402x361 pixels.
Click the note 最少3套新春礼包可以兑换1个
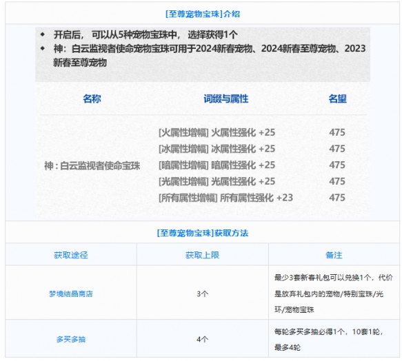click(x=333, y=293)
